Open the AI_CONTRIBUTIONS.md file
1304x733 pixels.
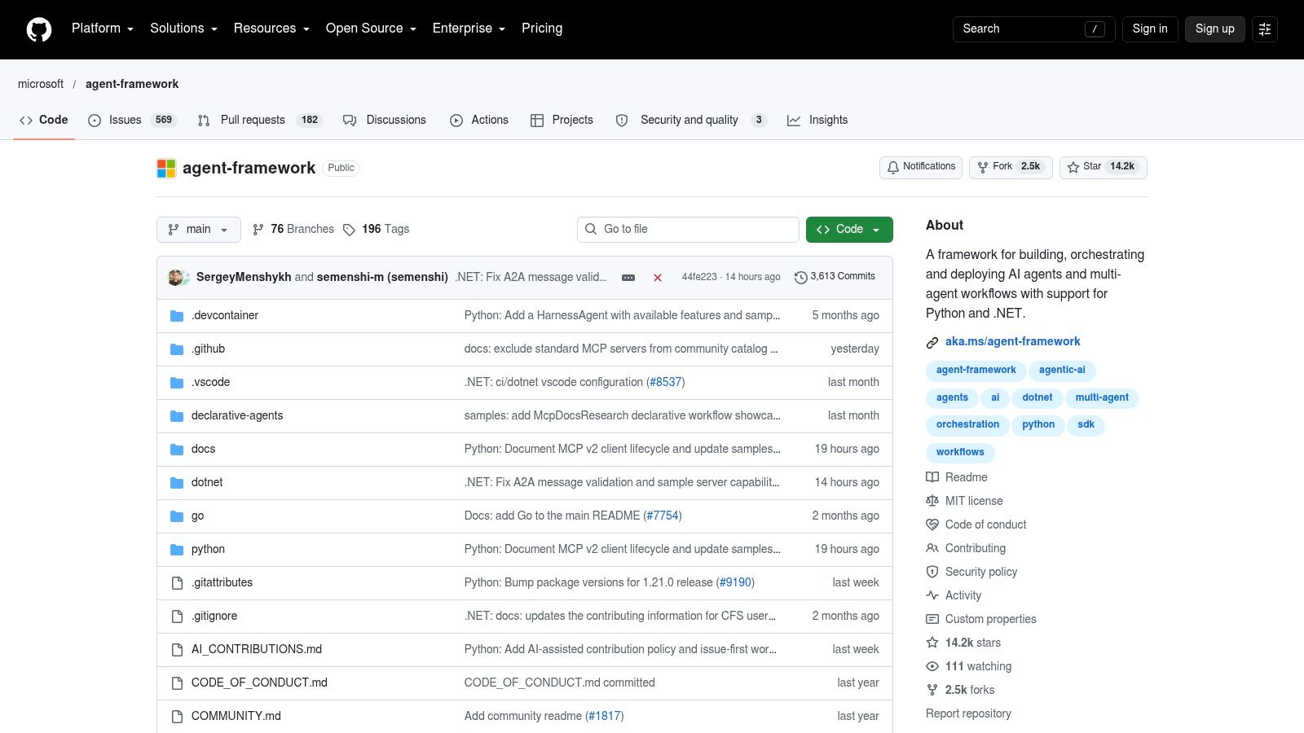[257, 650]
